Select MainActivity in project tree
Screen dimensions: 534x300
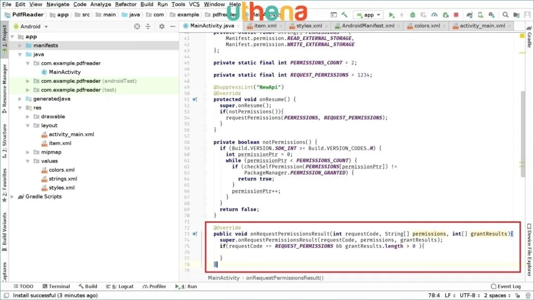(x=65, y=72)
